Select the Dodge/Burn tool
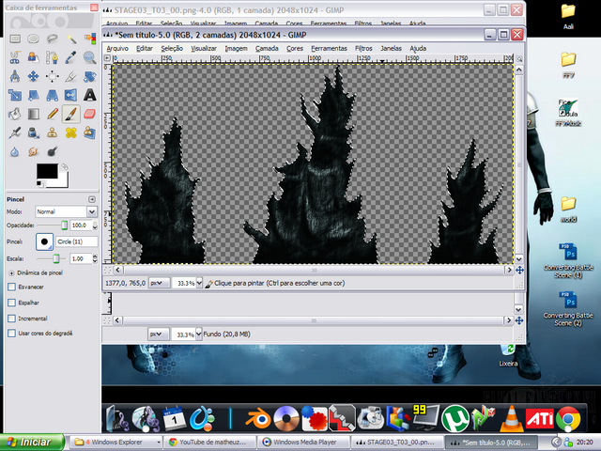The image size is (601, 451). 53,152
